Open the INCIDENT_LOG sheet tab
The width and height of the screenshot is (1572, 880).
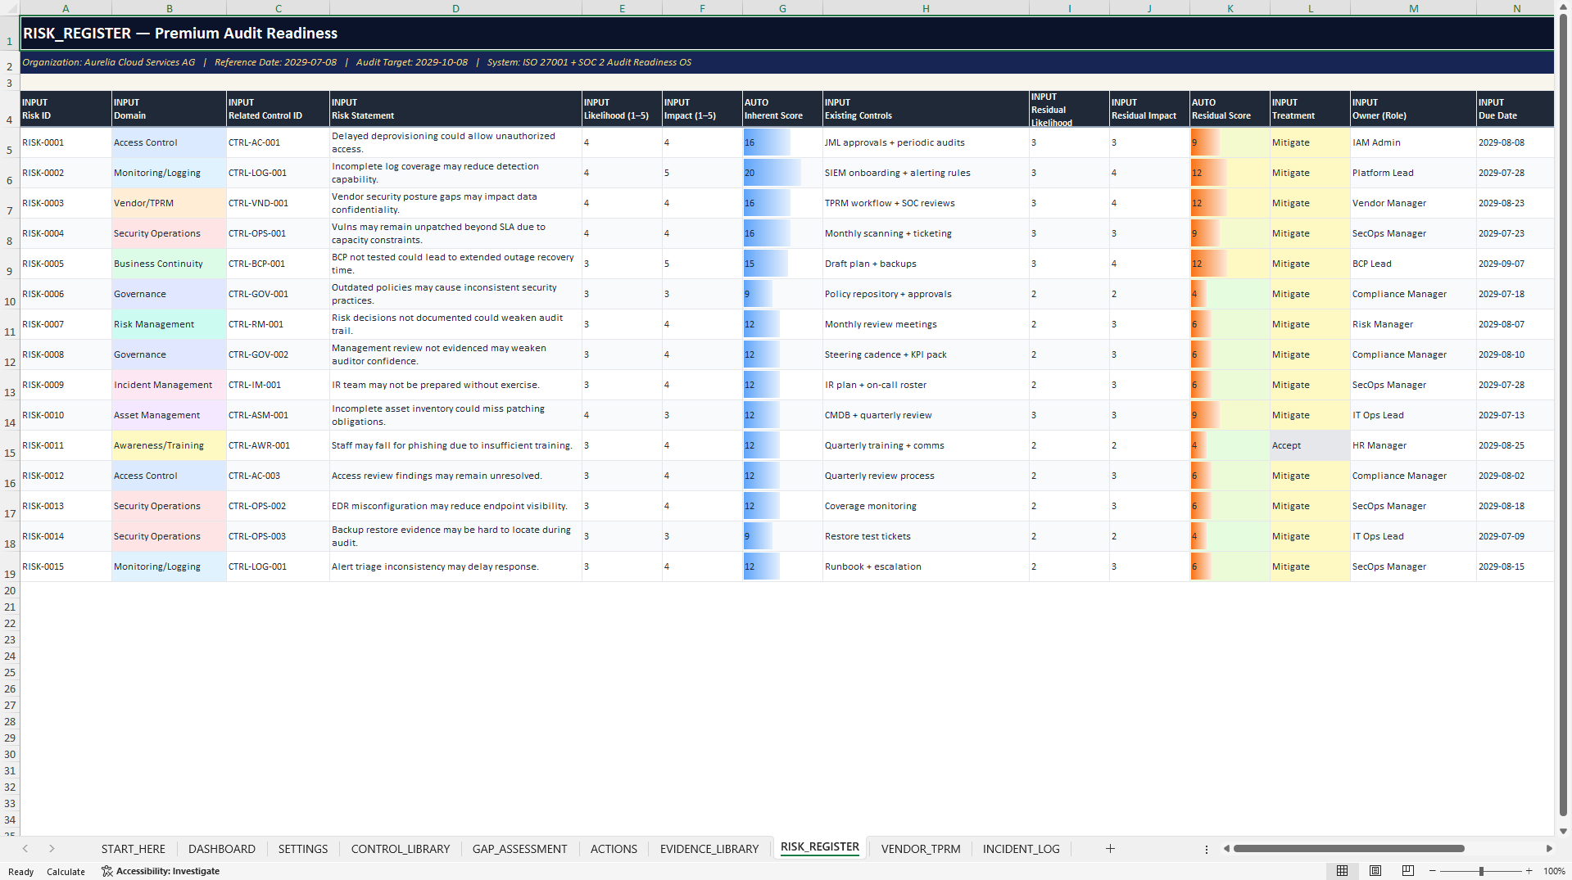[1022, 849]
